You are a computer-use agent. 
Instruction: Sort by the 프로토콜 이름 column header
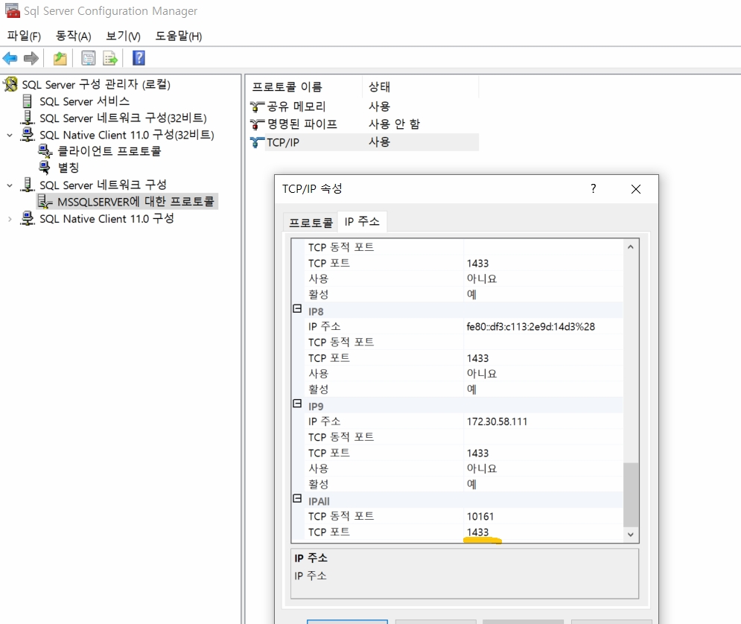[304, 87]
